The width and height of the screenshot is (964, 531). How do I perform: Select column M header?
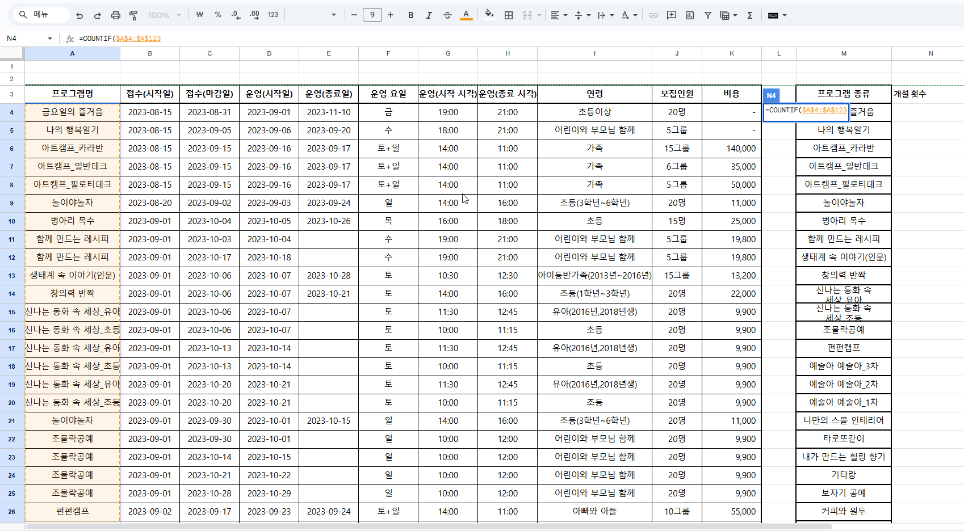point(844,53)
